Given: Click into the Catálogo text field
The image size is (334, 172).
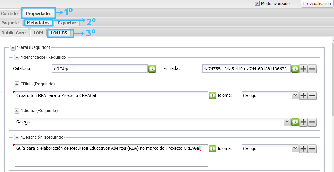Looking at the screenshot, I should (x=99, y=69).
